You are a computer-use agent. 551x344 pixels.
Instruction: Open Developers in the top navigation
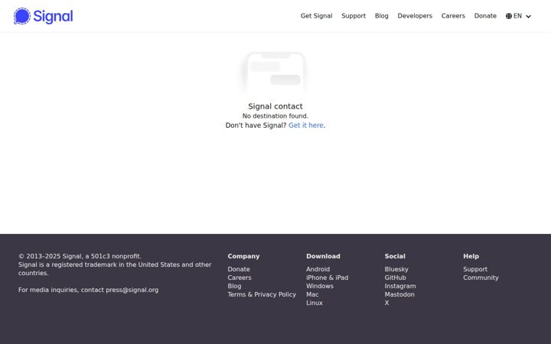415,16
